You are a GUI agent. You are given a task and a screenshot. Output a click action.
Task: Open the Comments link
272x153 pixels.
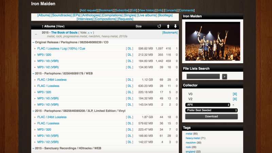(x=186, y=11)
